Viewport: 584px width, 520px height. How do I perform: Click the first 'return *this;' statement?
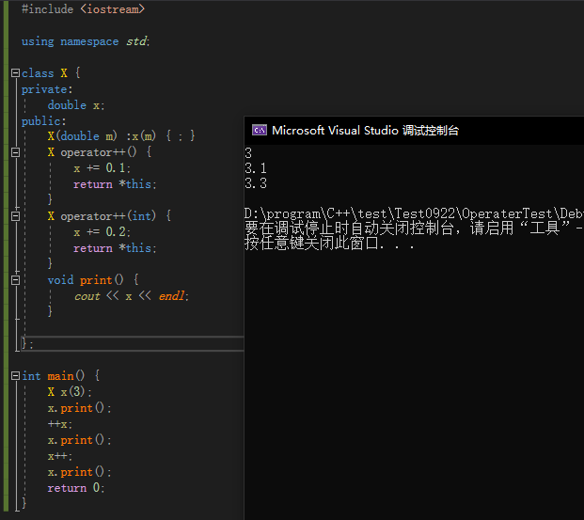[115, 184]
